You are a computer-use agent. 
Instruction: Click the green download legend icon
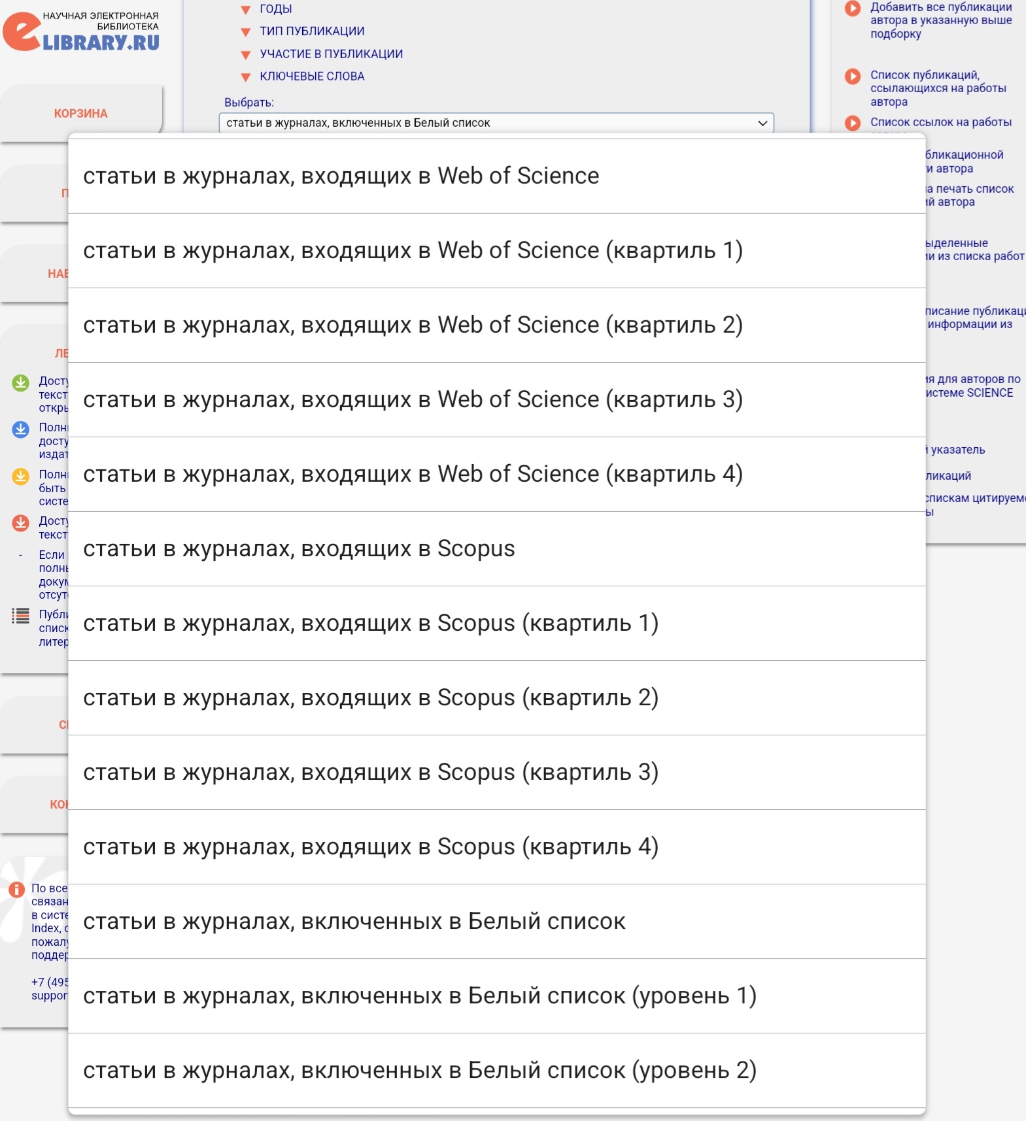coord(21,382)
